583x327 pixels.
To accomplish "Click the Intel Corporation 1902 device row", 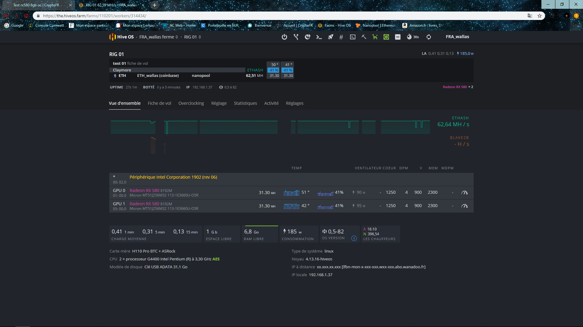I will click(x=291, y=179).
